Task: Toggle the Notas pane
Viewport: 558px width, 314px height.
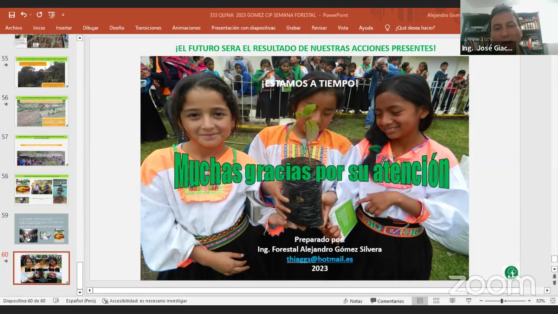Action: (x=353, y=301)
